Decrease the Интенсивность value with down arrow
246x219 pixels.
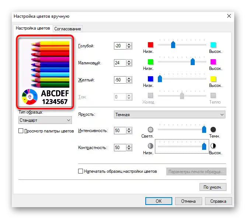(129, 132)
